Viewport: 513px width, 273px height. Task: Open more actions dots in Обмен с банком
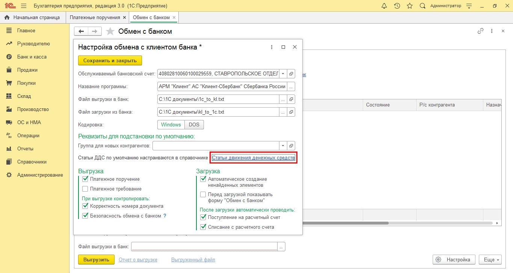492,31
